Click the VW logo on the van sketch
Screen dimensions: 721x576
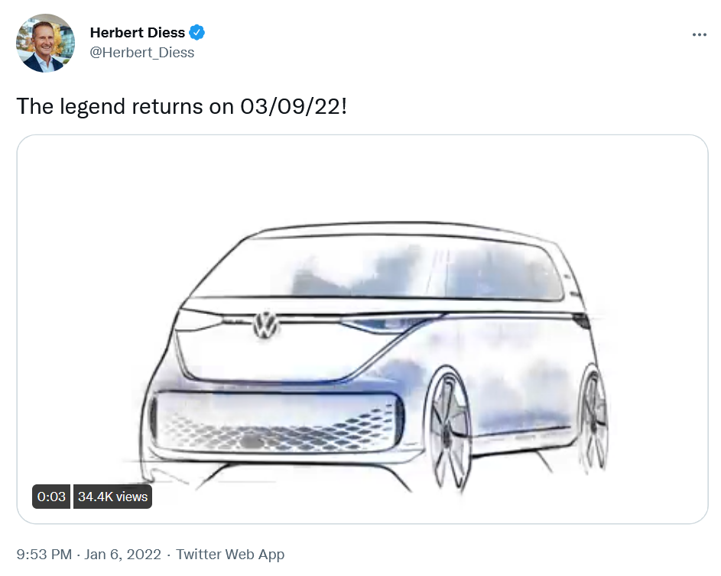tap(267, 324)
